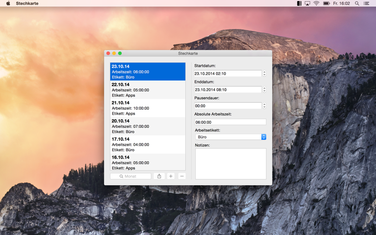Click the Pausendauer stepper arrows
The height and width of the screenshot is (235, 376).
point(264,106)
